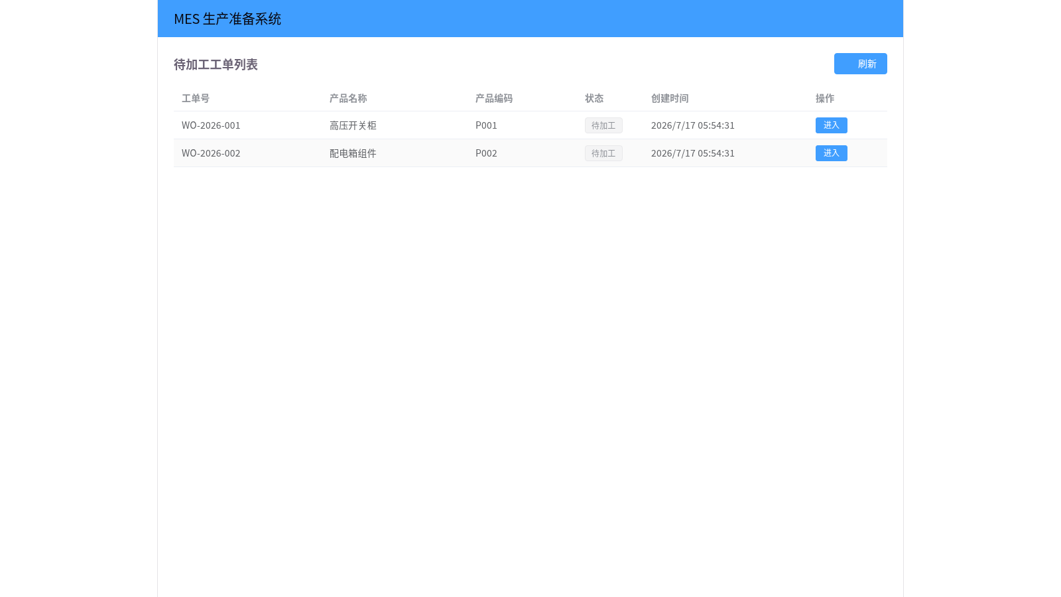
Task: Click product name 配电箱组件
Action: tap(353, 153)
